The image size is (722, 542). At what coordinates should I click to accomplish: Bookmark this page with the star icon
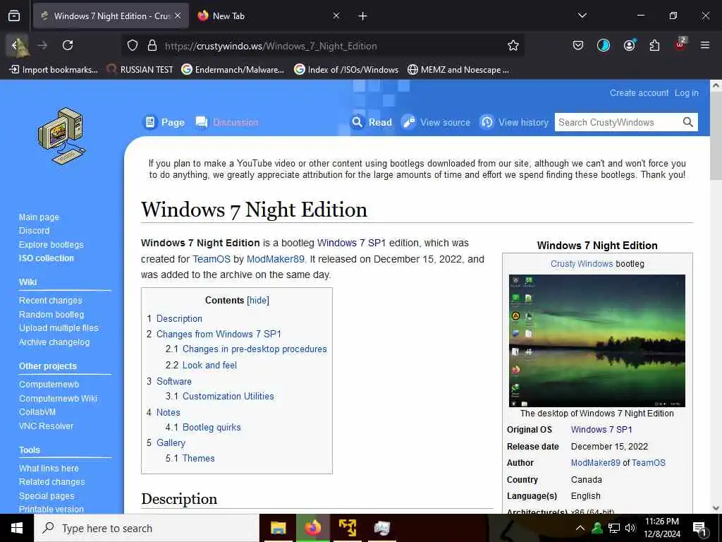tap(513, 45)
